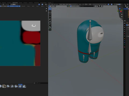
Task: Adjust the Strength slider
Action: point(14,6)
